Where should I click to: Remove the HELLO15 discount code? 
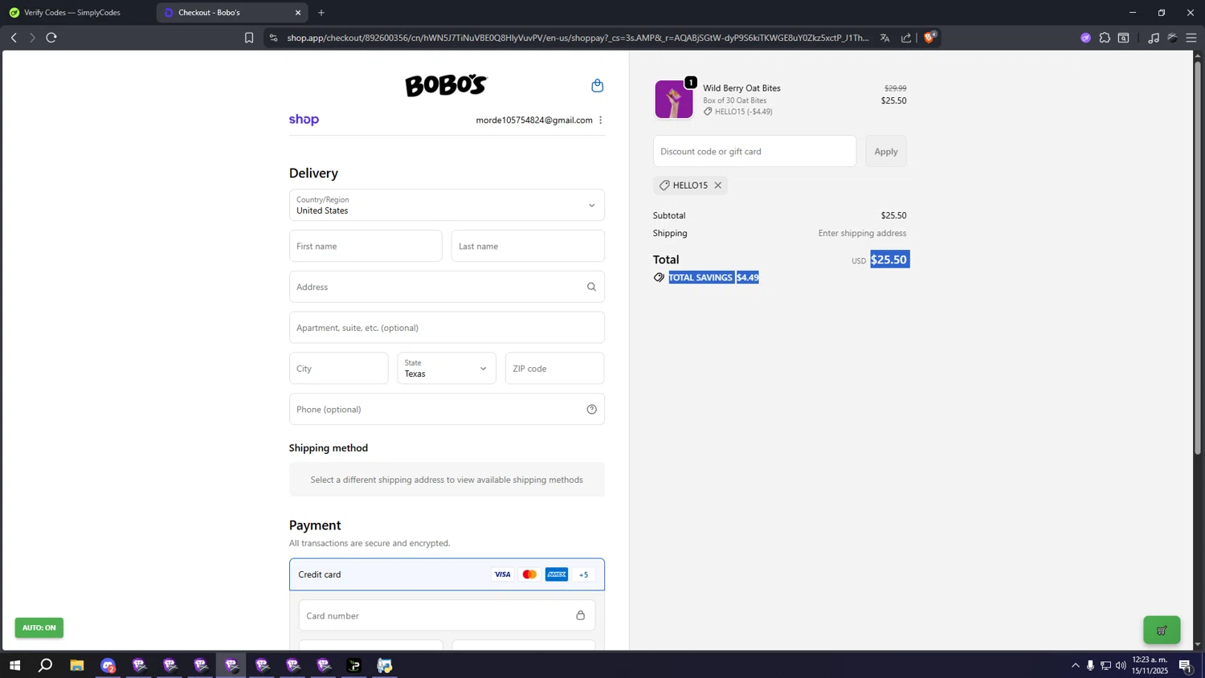click(718, 186)
